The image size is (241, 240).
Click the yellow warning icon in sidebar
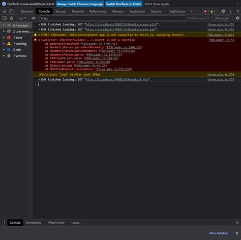(9, 44)
